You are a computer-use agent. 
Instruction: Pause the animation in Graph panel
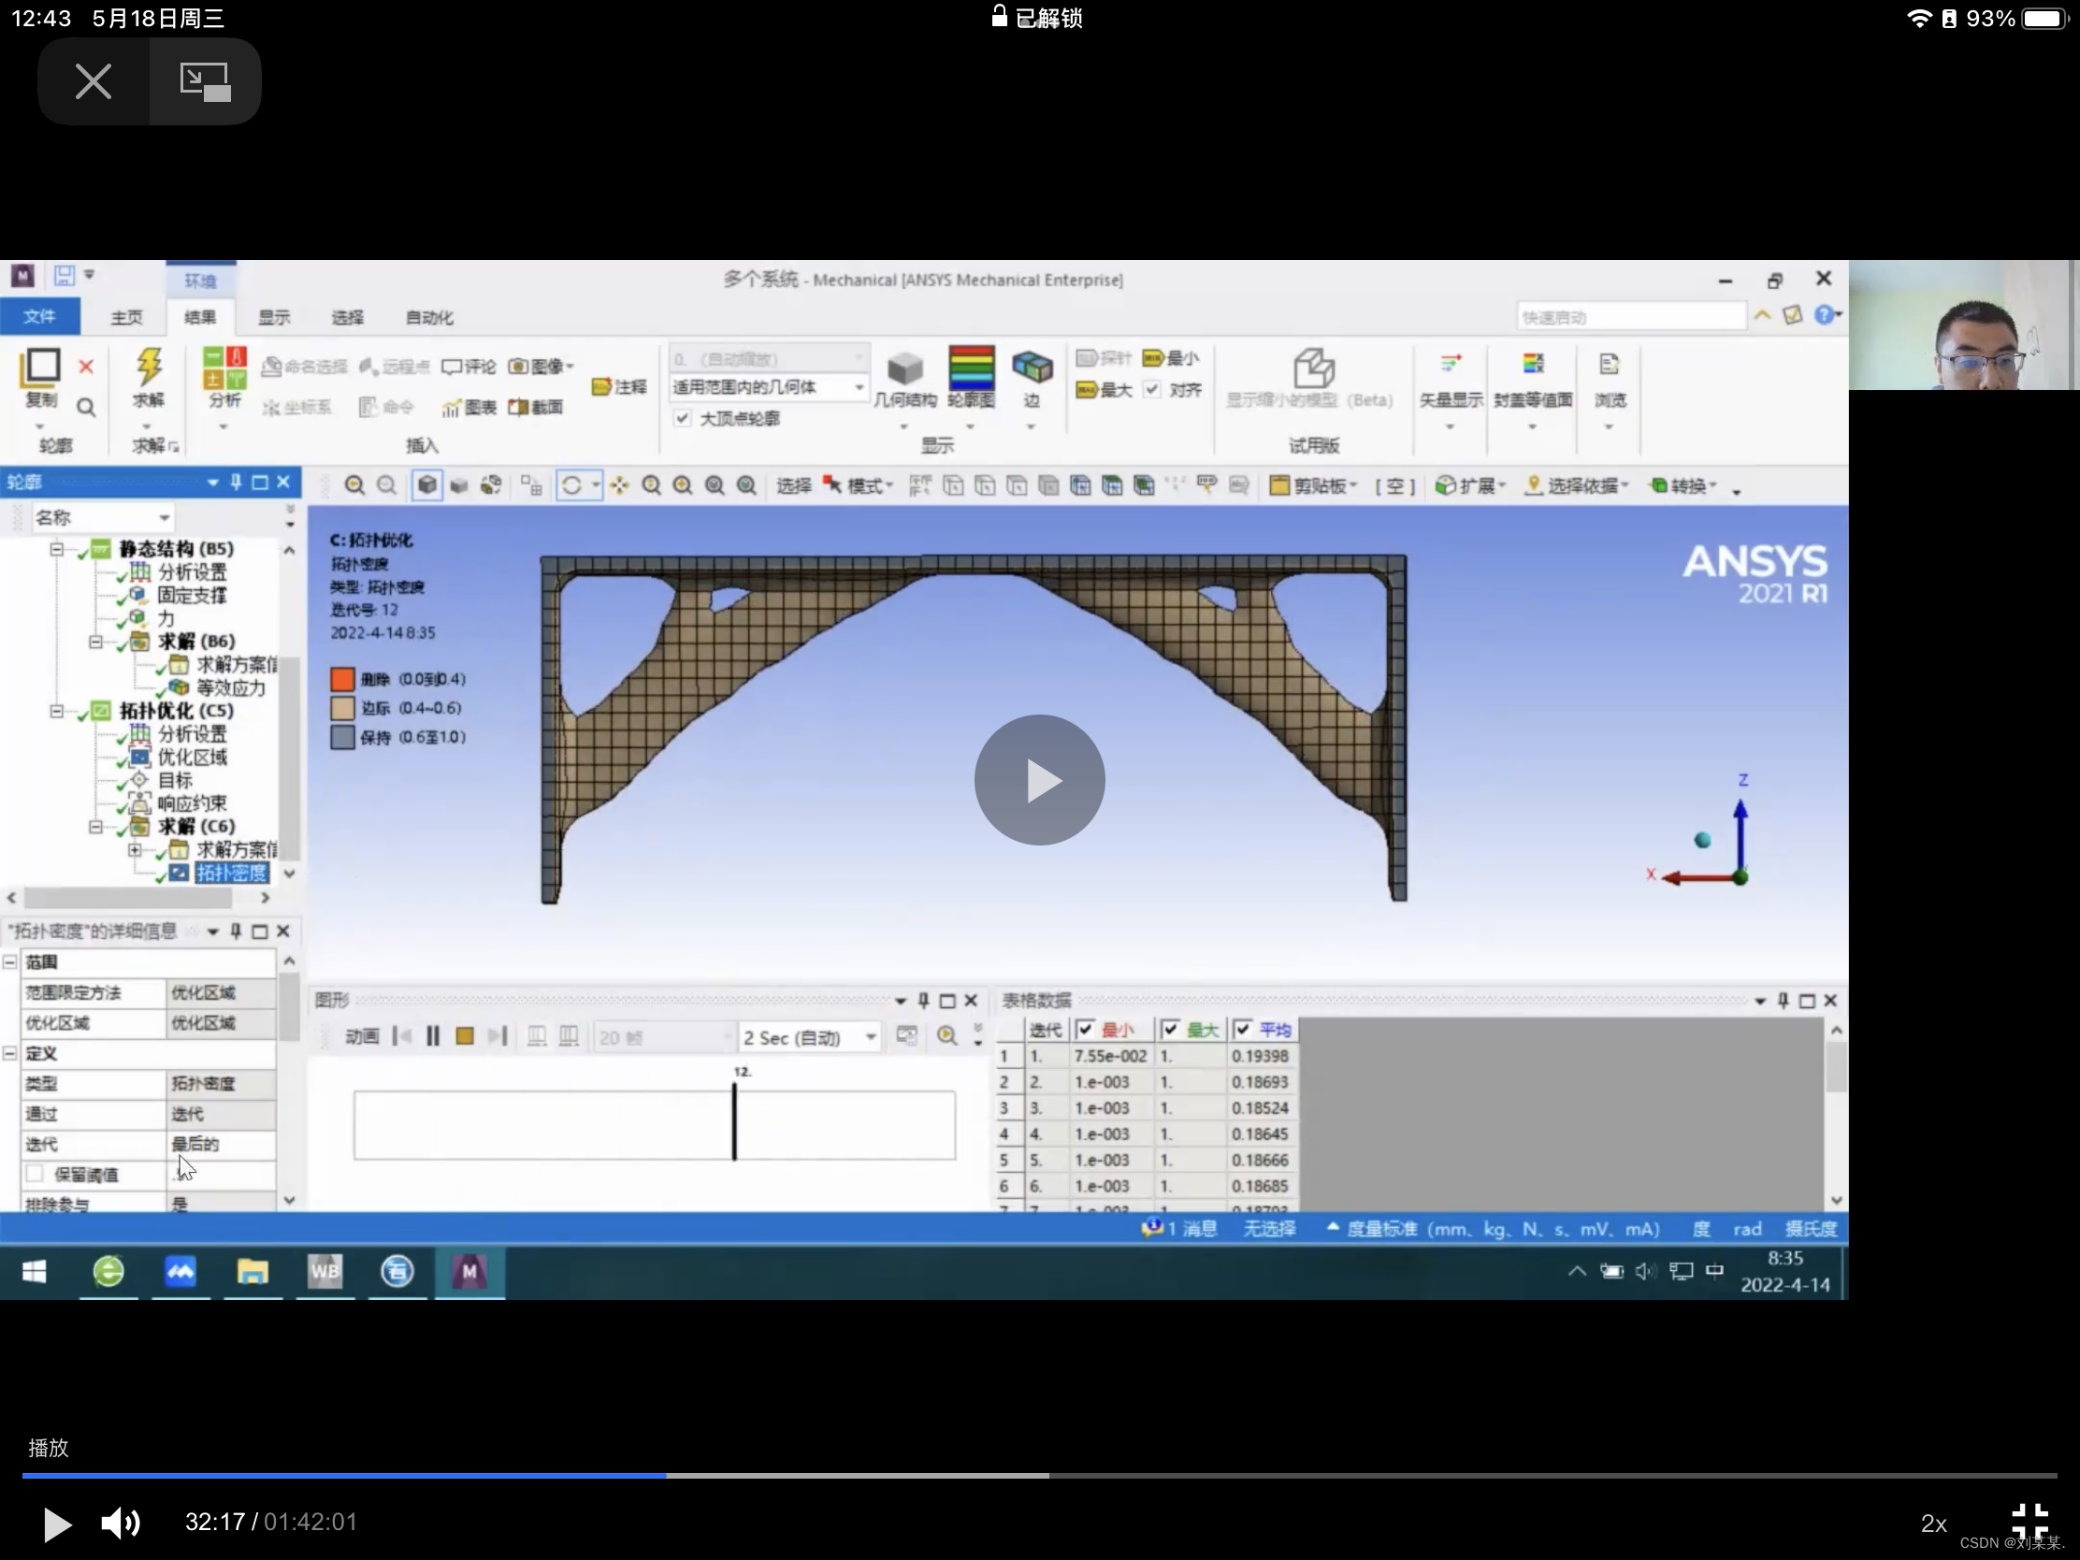432,1036
